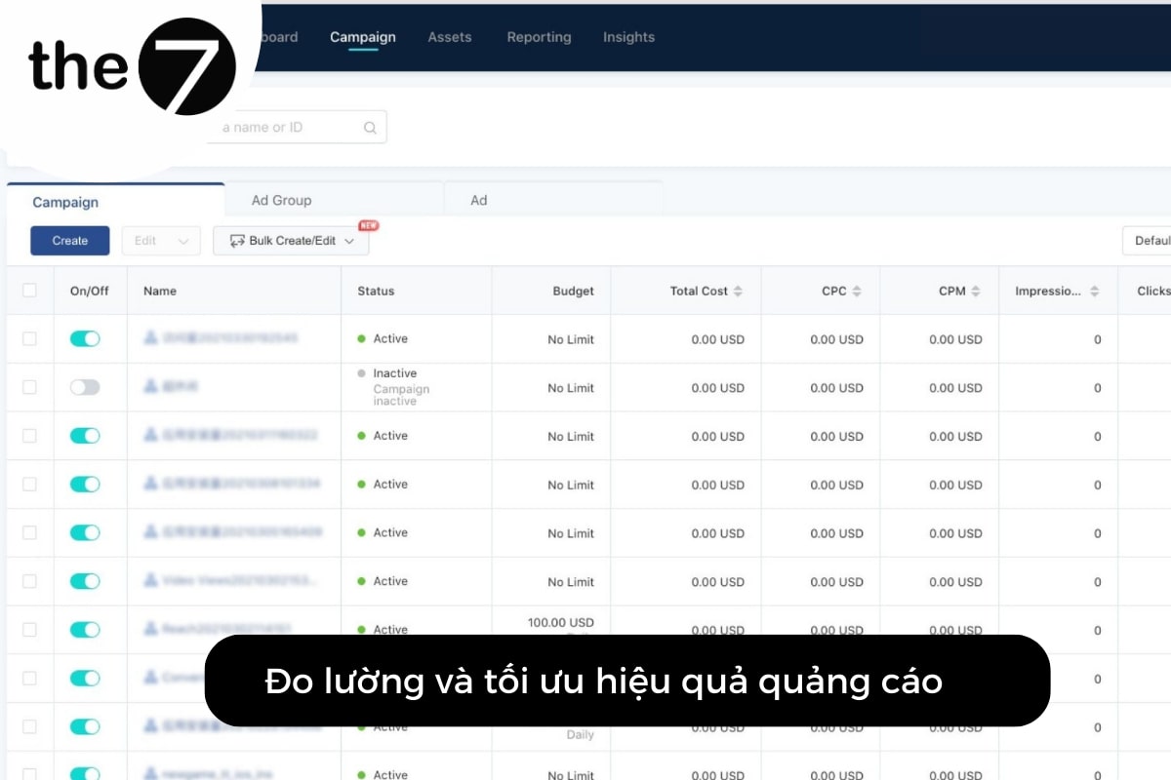Open the Reporting menu item
The height and width of the screenshot is (780, 1171).
pos(539,37)
